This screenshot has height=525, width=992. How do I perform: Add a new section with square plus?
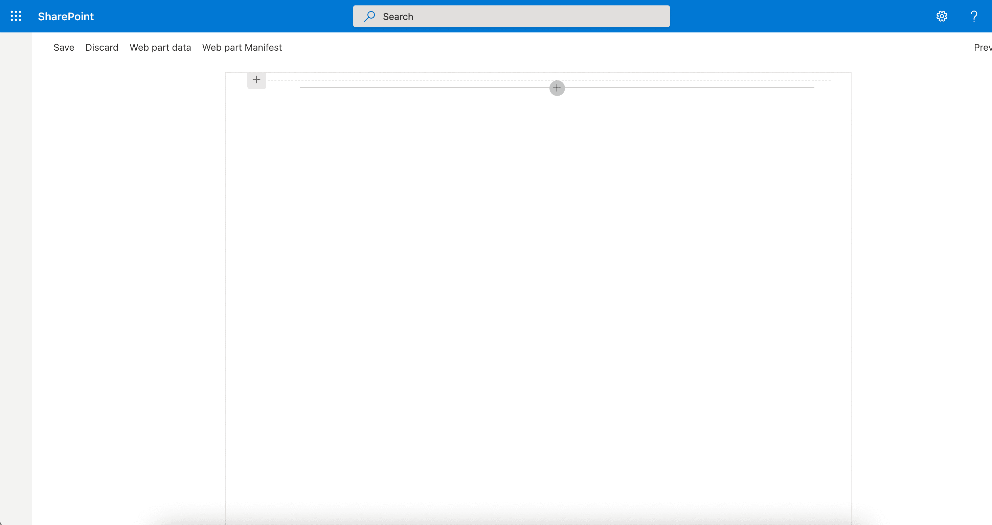pyautogui.click(x=256, y=80)
